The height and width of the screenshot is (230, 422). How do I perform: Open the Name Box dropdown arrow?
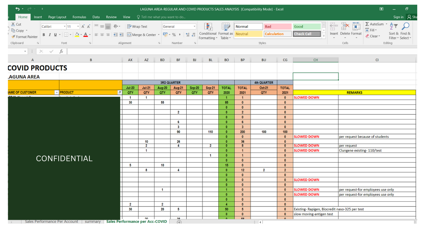click(x=26, y=51)
